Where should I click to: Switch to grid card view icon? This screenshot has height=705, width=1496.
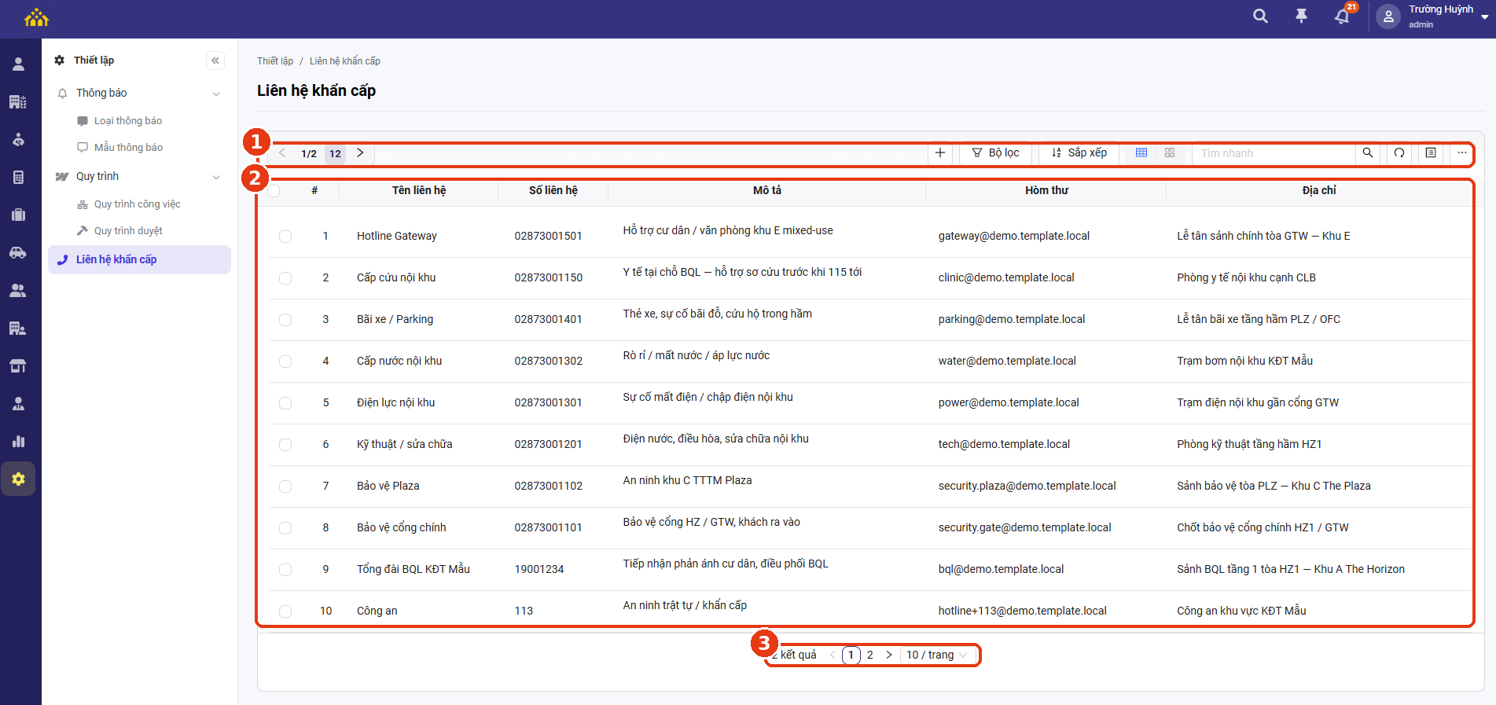pyautogui.click(x=1170, y=153)
